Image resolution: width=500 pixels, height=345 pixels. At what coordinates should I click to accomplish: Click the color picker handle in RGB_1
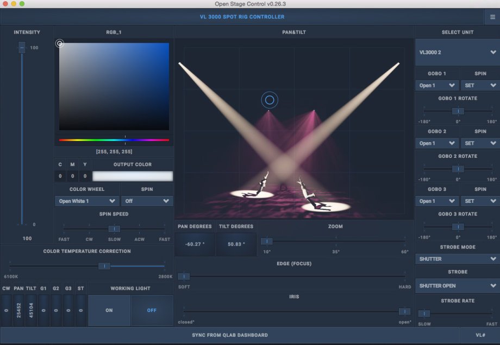(60, 43)
